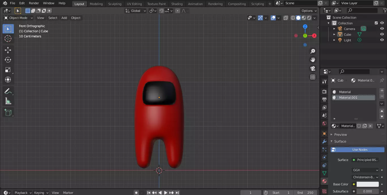
Task: Click the pan view hand icon
Action: coord(313,60)
